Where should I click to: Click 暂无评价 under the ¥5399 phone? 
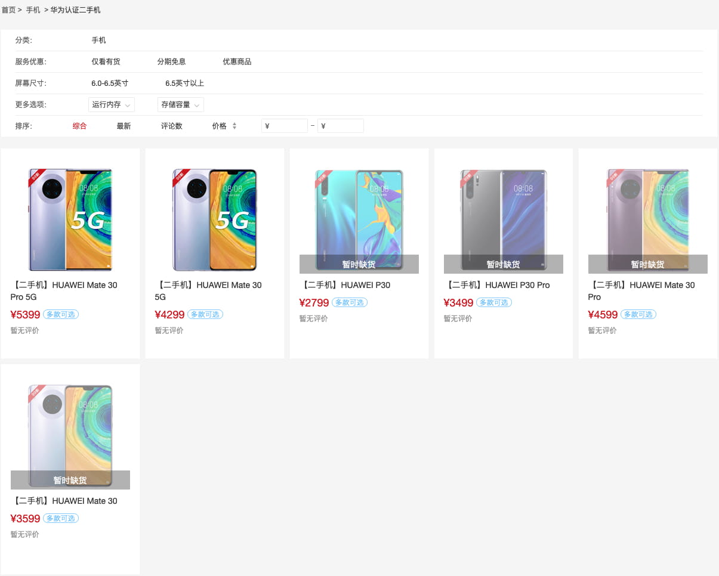pyautogui.click(x=24, y=330)
